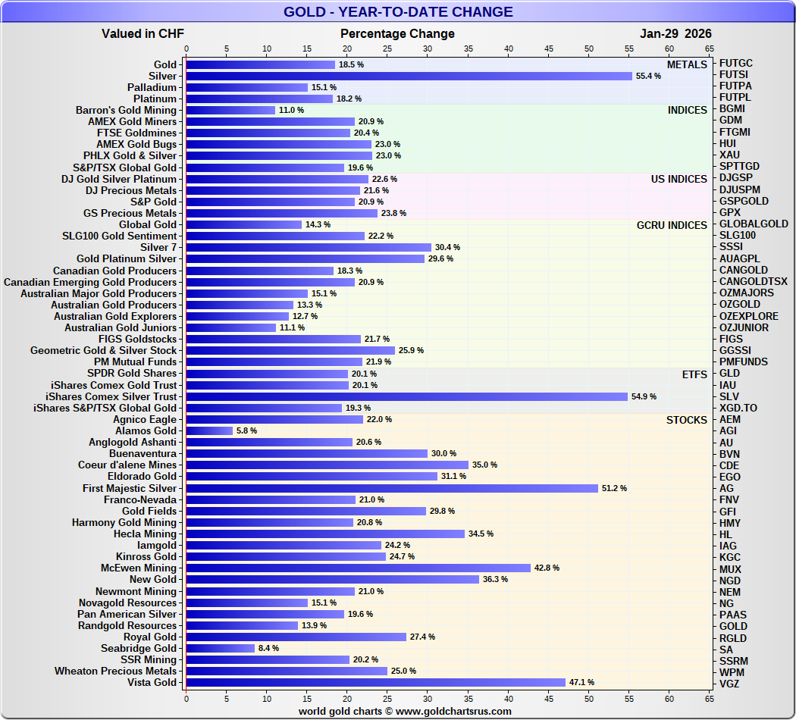Click the ETFS section label

point(694,374)
